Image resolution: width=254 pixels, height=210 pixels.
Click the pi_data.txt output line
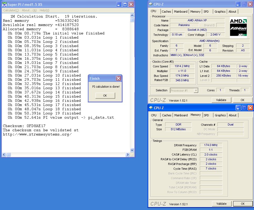click(x=61, y=117)
